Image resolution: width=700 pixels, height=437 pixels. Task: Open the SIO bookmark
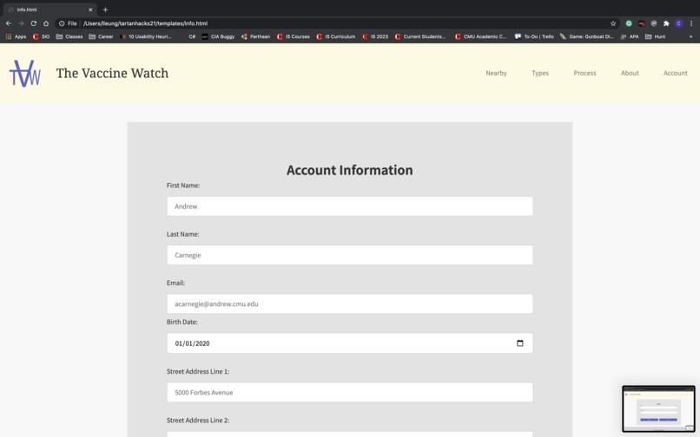41,36
